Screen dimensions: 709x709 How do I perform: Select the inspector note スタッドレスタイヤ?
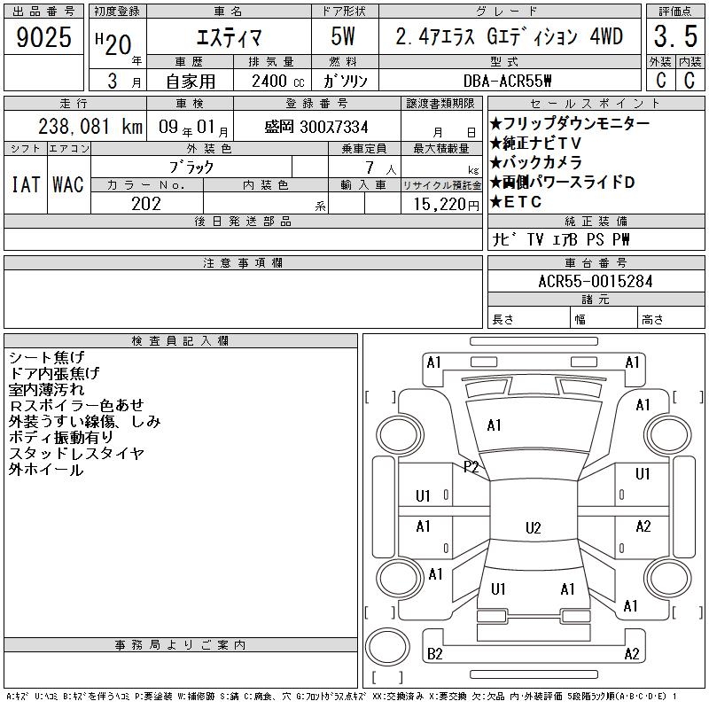(76, 454)
